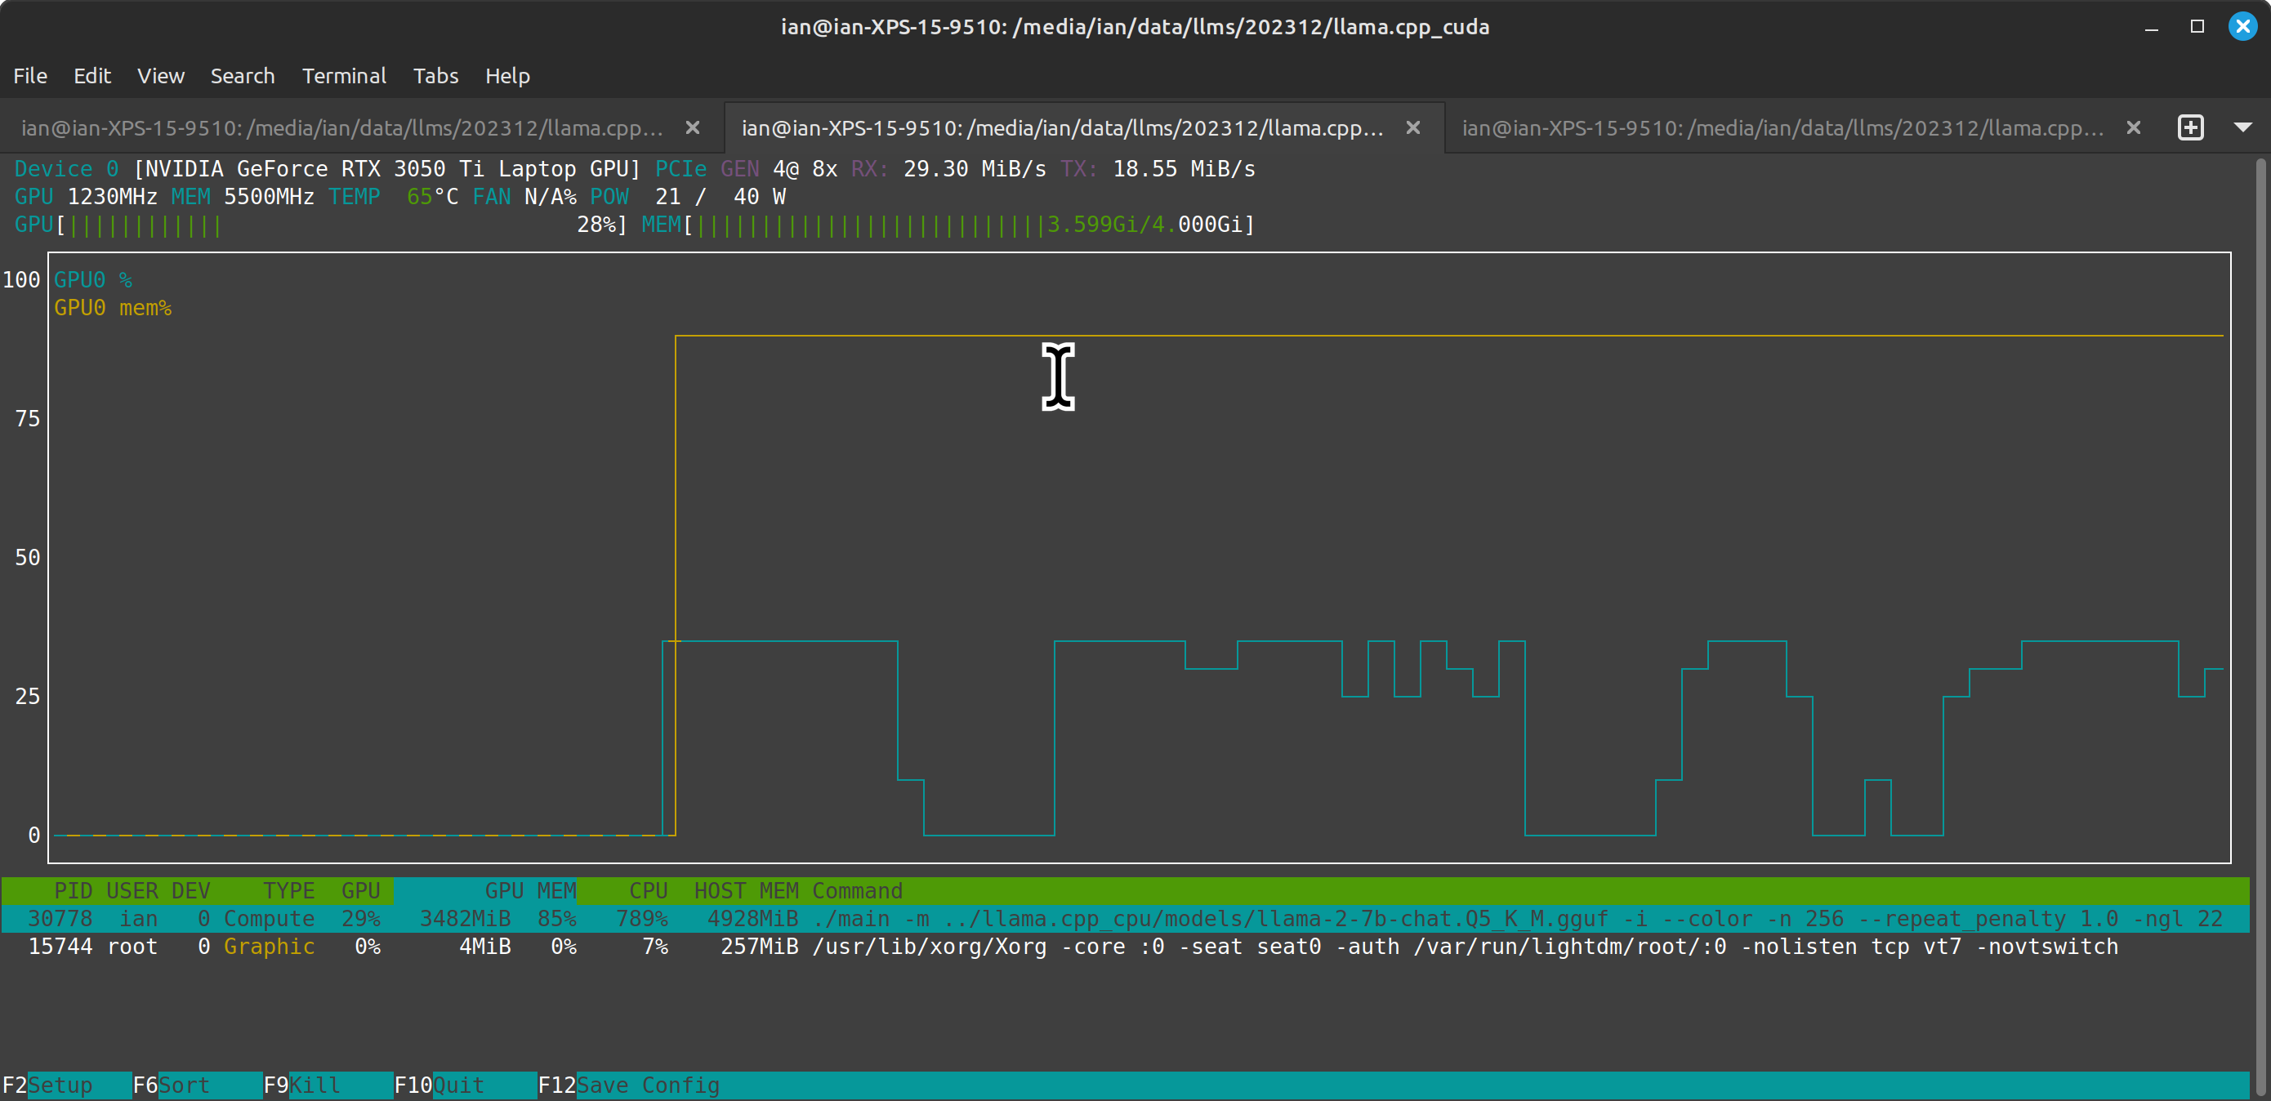The height and width of the screenshot is (1101, 2271).
Task: Click the GPU0 mem% legend label
Action: [x=113, y=309]
